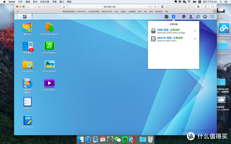
Task: Eject the USB disk ASM1053 device
Action: [195, 31]
